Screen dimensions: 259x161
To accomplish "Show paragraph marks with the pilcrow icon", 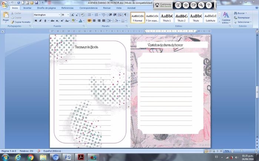I will (x=125, y=15).
